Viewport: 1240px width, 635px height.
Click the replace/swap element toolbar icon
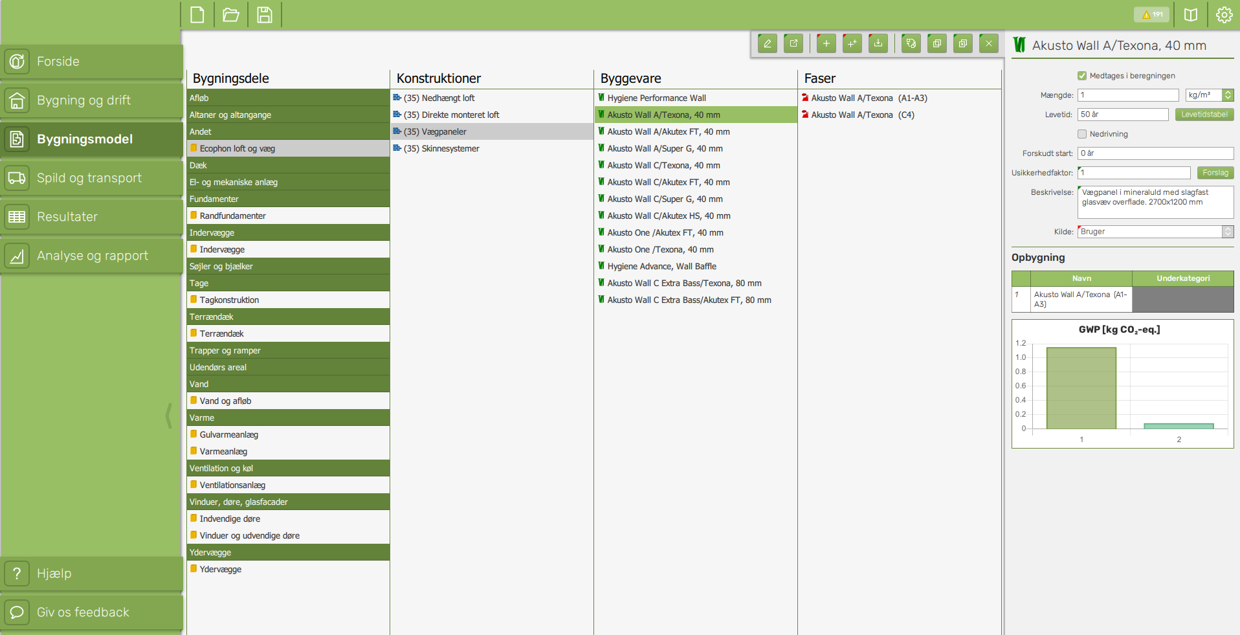click(911, 43)
